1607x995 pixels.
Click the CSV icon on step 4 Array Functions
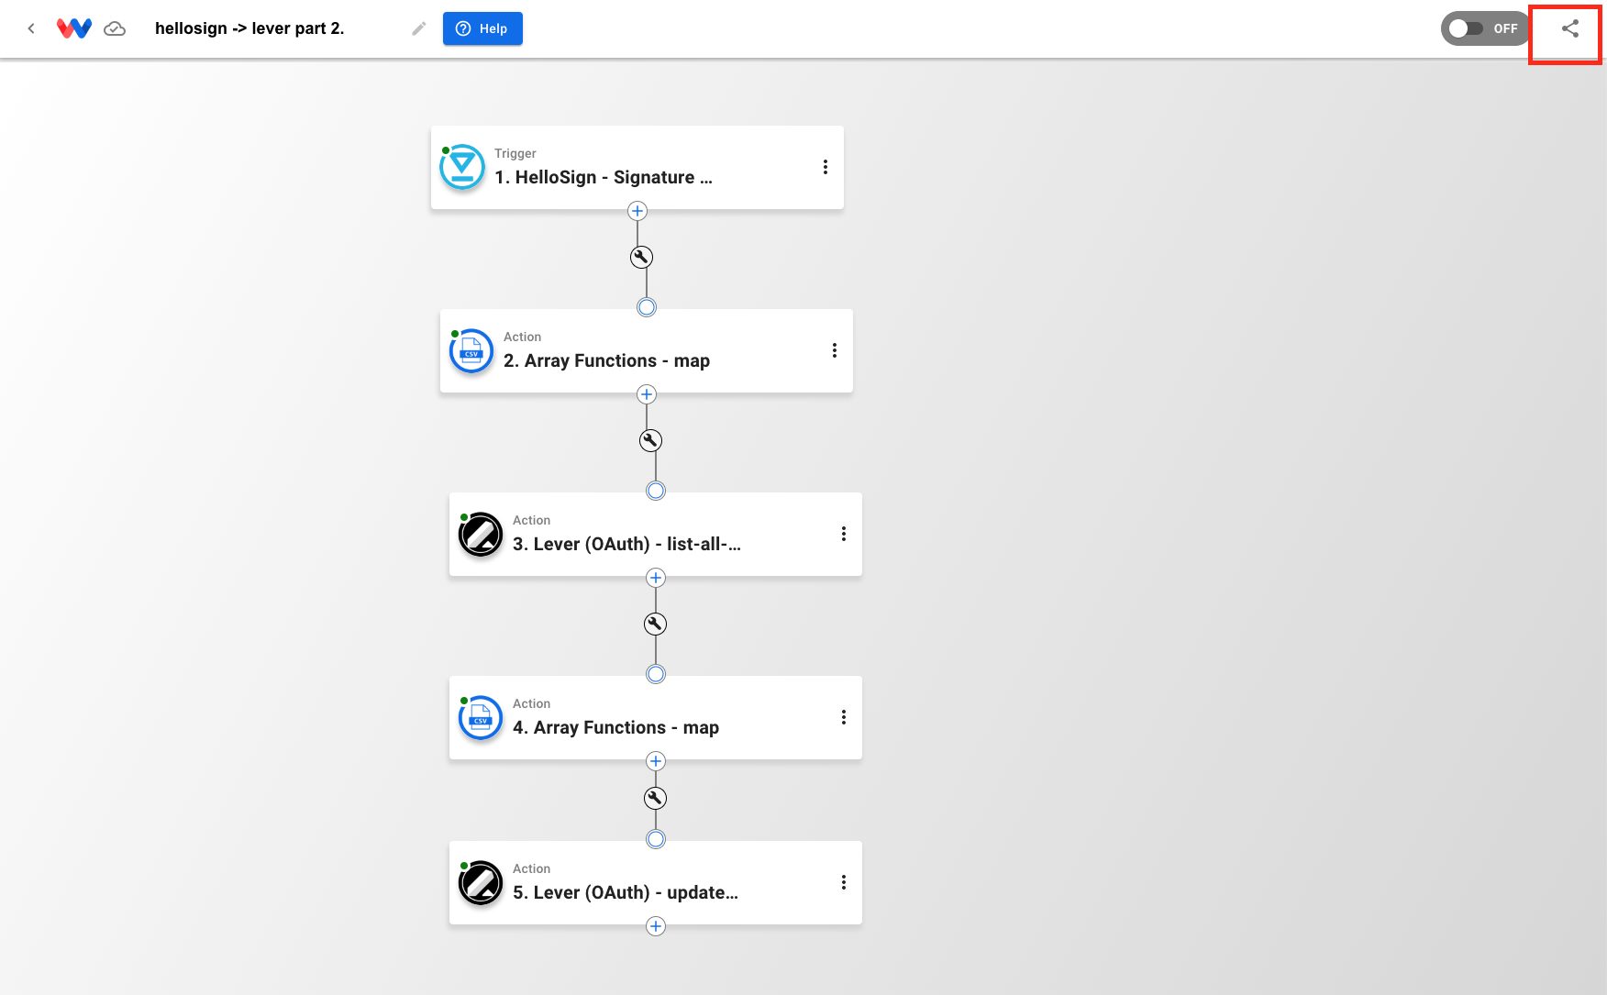481,717
